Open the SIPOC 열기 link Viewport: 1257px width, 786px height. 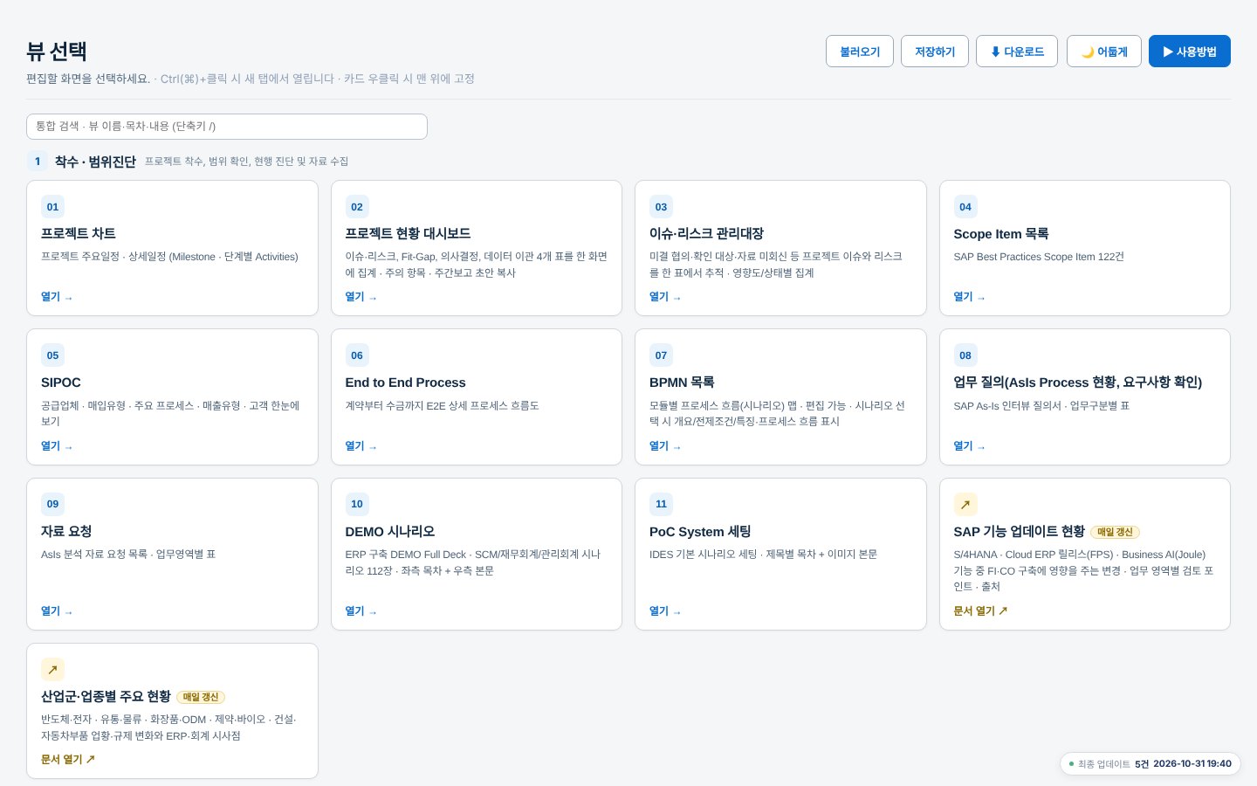click(x=57, y=446)
